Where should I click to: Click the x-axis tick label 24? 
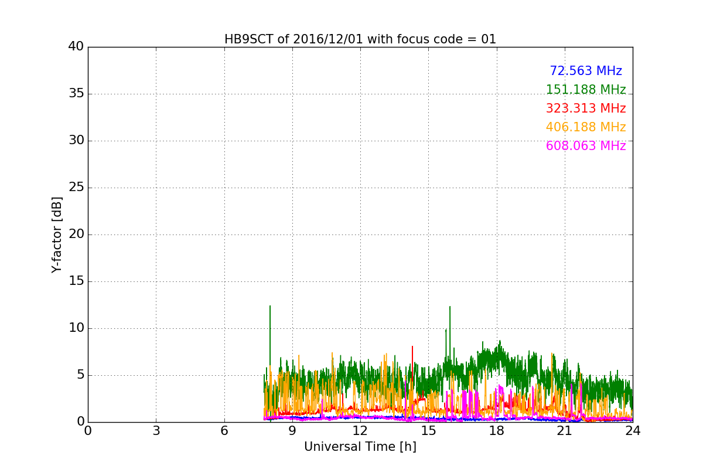point(633,431)
